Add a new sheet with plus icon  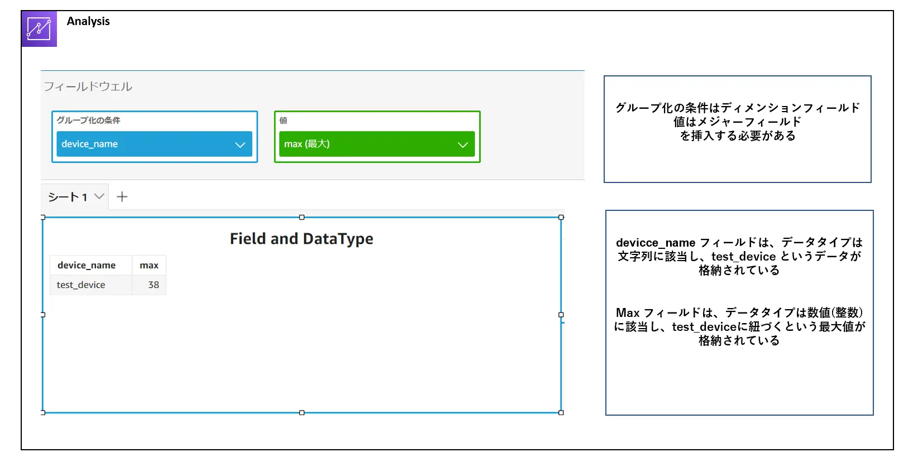[122, 196]
